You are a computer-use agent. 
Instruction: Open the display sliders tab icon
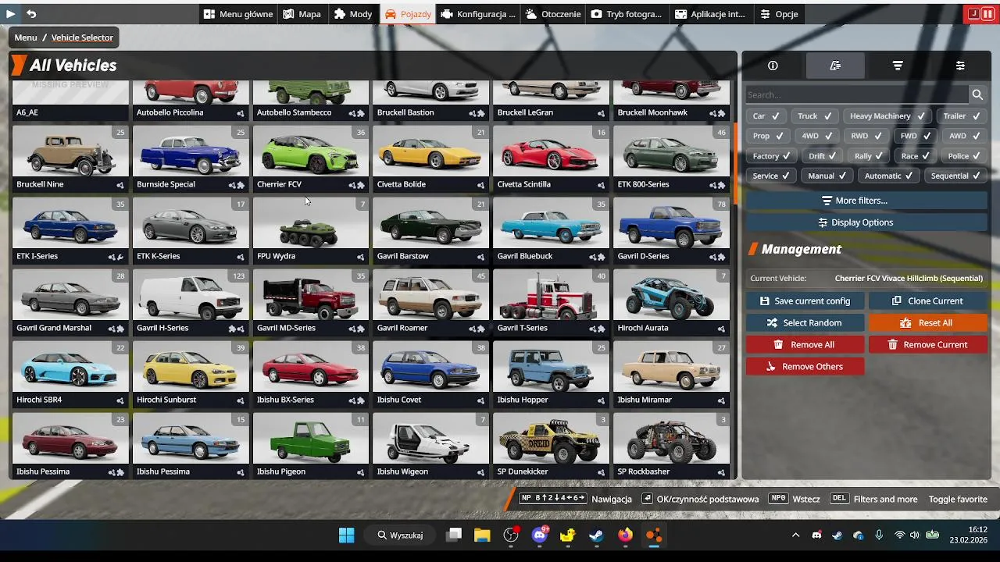pos(960,66)
